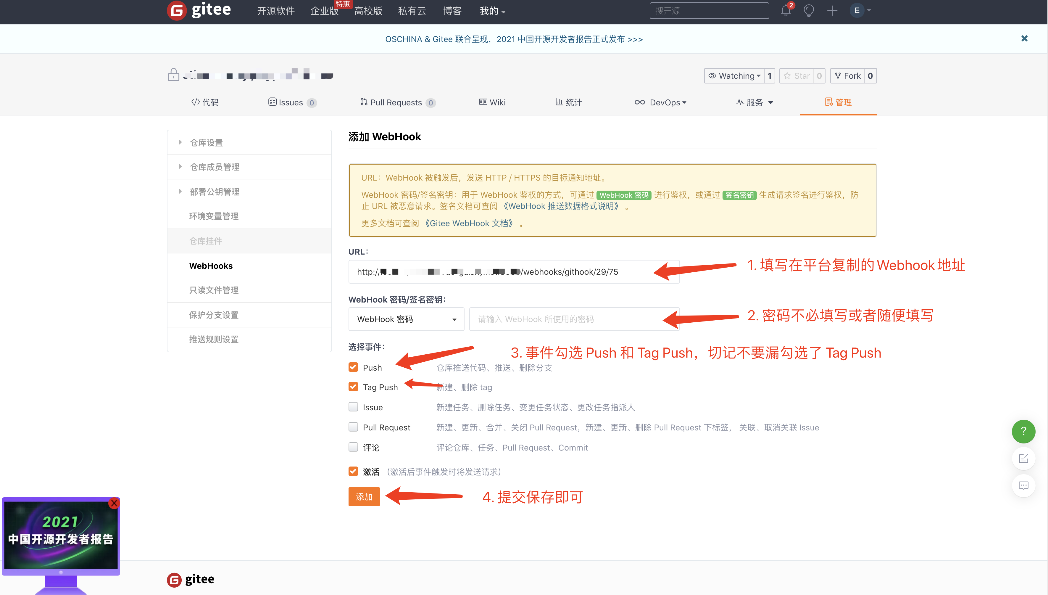Viewport: 1048px width, 595px height.
Task: Close the announcement banner with X
Action: tap(1024, 38)
